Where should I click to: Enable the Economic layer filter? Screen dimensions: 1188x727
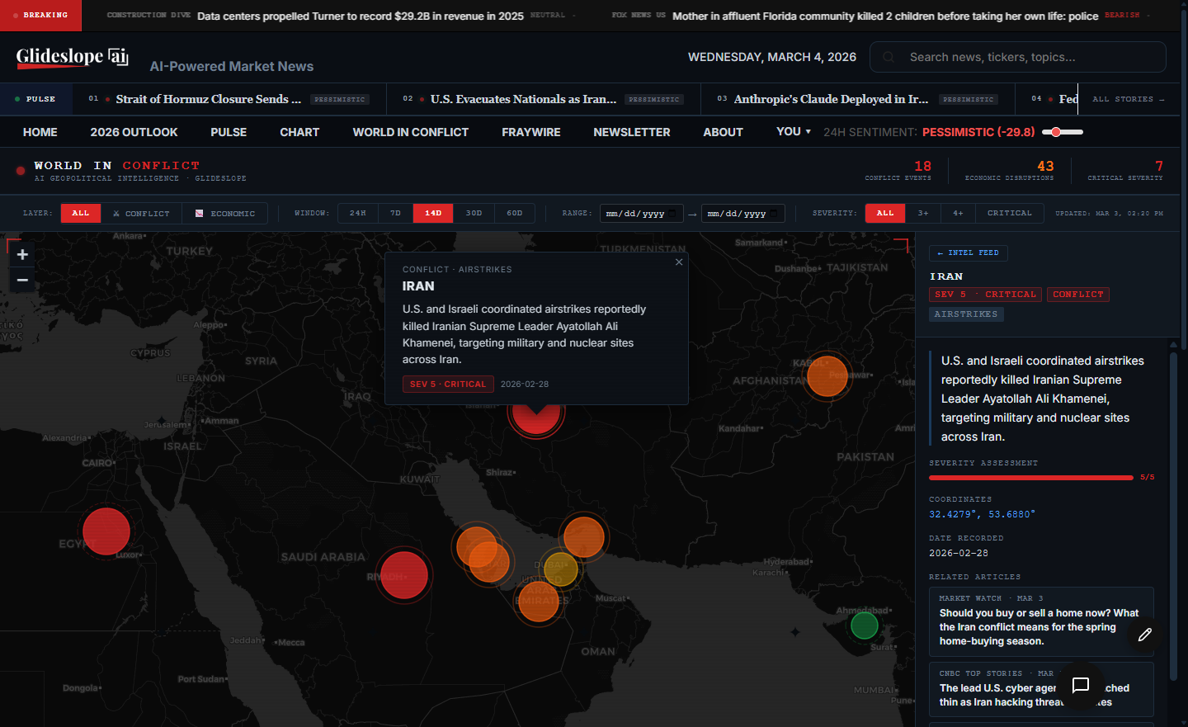[225, 214]
